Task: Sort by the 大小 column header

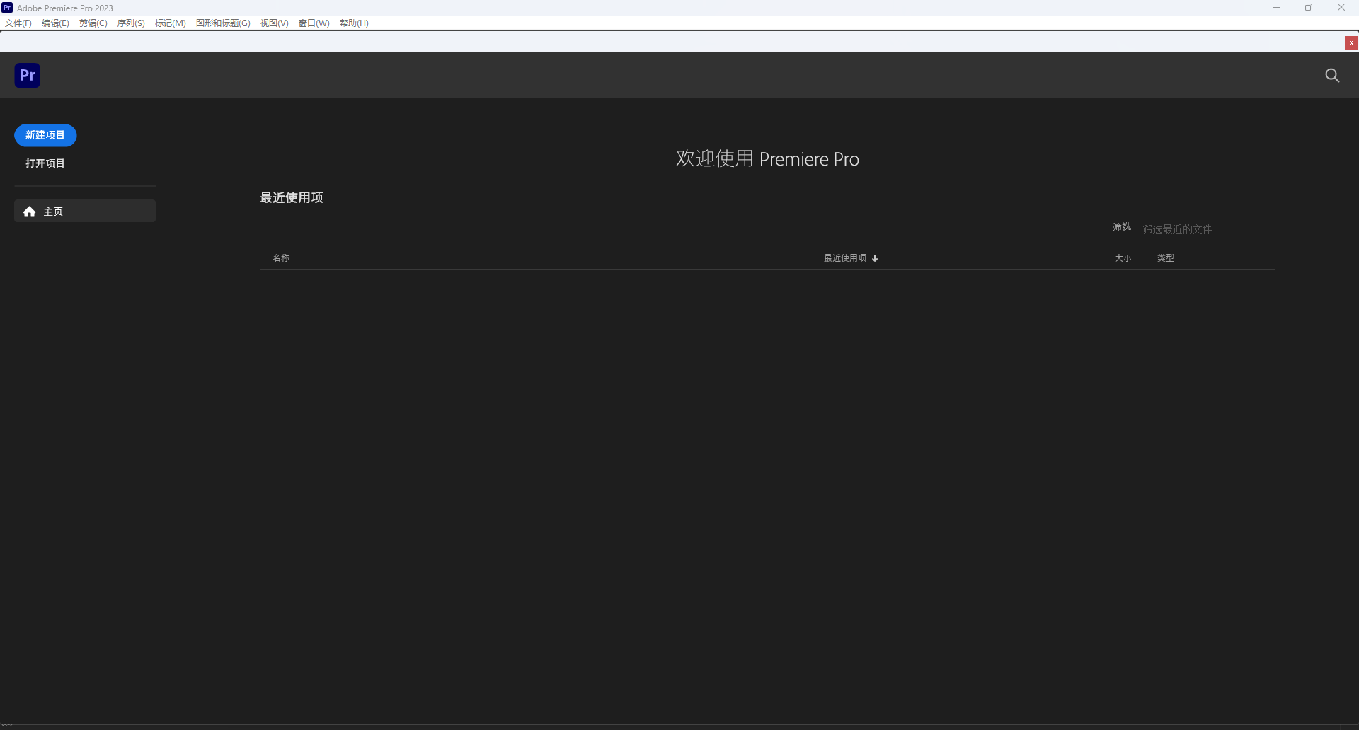Action: click(1123, 258)
